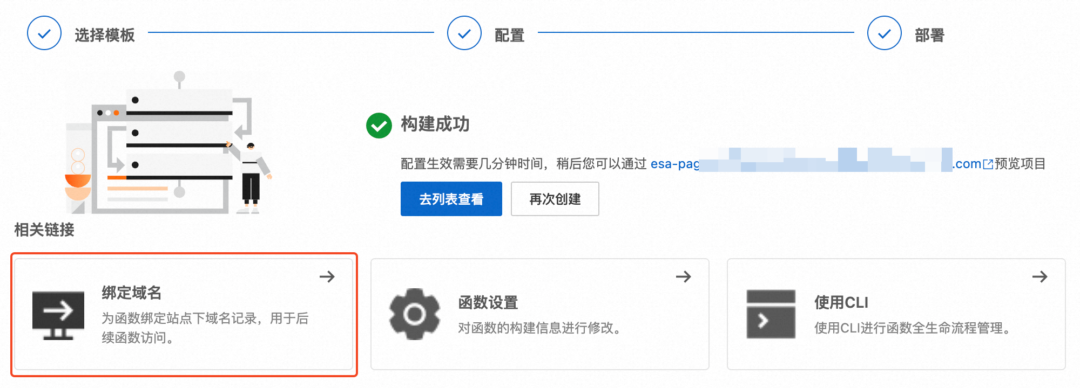The image size is (1080, 388).
Task: Click the 再次创建 button
Action: [x=555, y=199]
